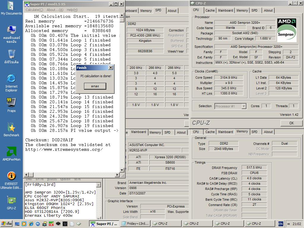Image resolution: width=304 pixels, height=228 pixels.
Task: Select SPD tab in Mainboard CPU-Z window
Action: (x=167, y=132)
